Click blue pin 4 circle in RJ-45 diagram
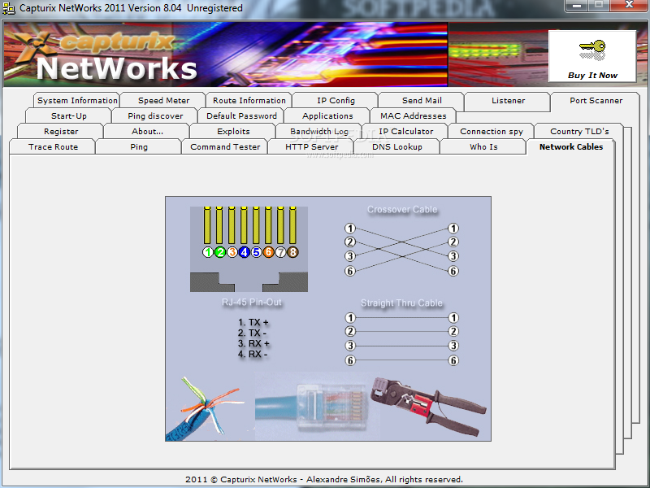The image size is (650, 488). point(245,252)
